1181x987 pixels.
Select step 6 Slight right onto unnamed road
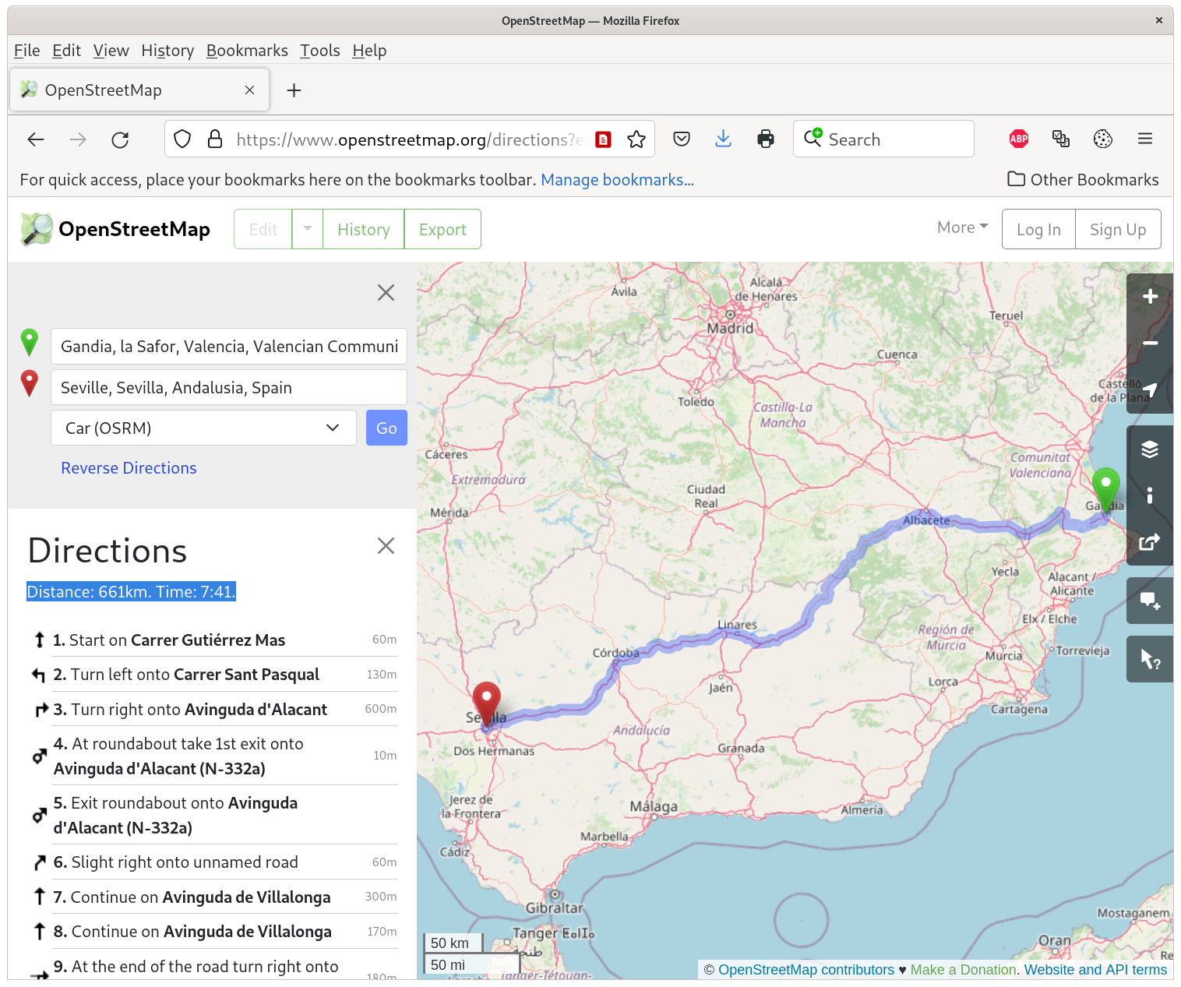[213, 862]
